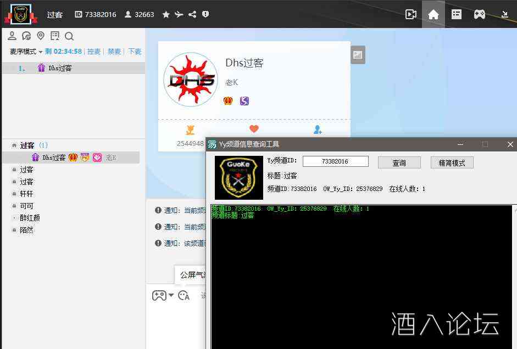Click the channel logo avatar in the header
Image resolution: width=517 pixels, height=349 pixels.
pyautogui.click(x=21, y=14)
